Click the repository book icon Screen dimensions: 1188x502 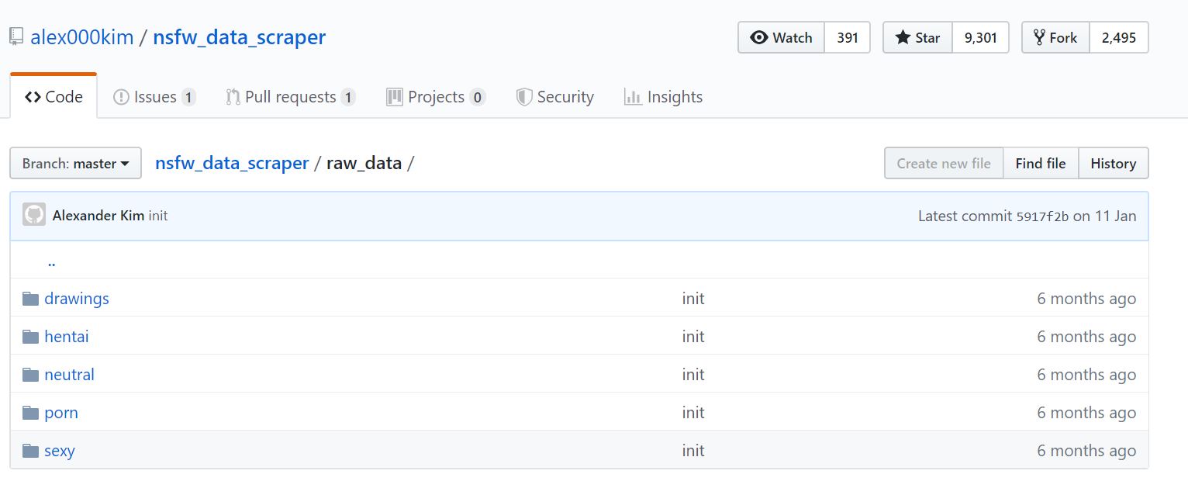[x=16, y=36]
